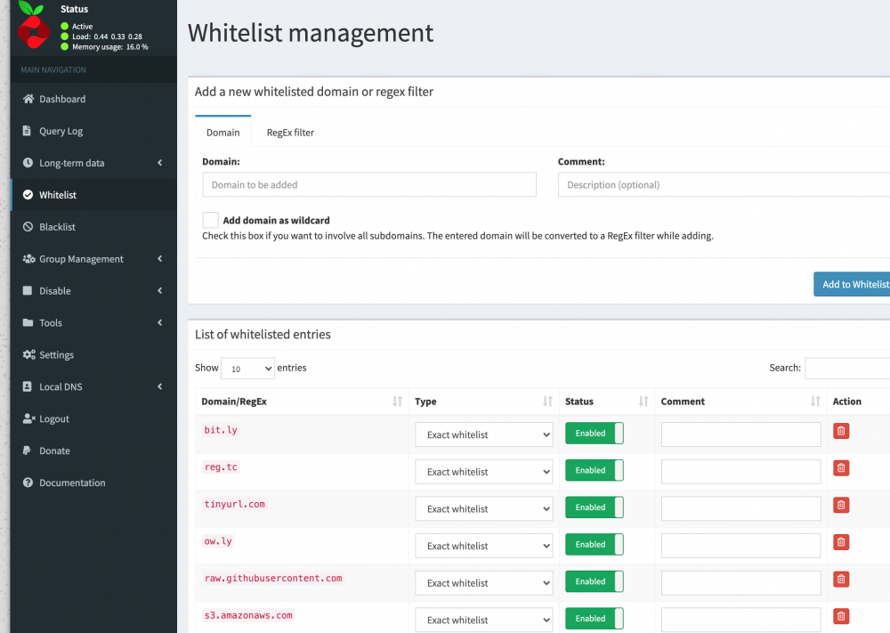The height and width of the screenshot is (633, 890).
Task: Delete the reg.tc whitelist entry
Action: pos(841,468)
